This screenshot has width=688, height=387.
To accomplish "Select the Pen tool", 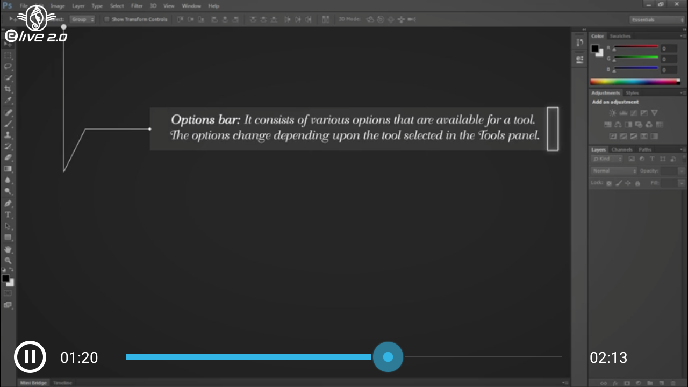I will (x=8, y=203).
